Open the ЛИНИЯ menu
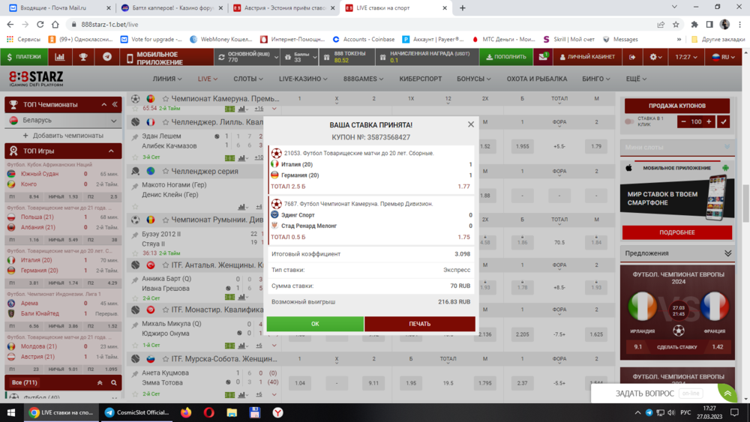 (x=167, y=79)
